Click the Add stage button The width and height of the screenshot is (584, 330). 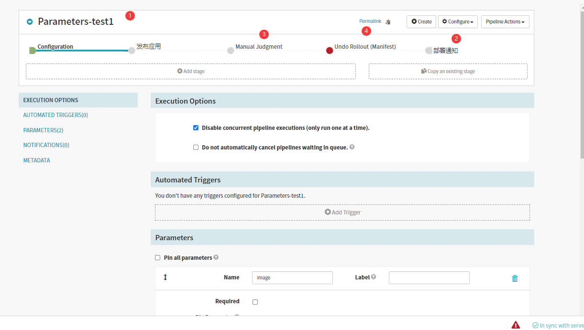pyautogui.click(x=191, y=71)
